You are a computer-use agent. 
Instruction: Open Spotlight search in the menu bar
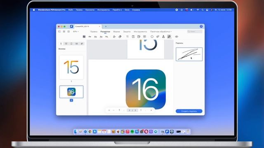pyautogui.click(x=203, y=10)
